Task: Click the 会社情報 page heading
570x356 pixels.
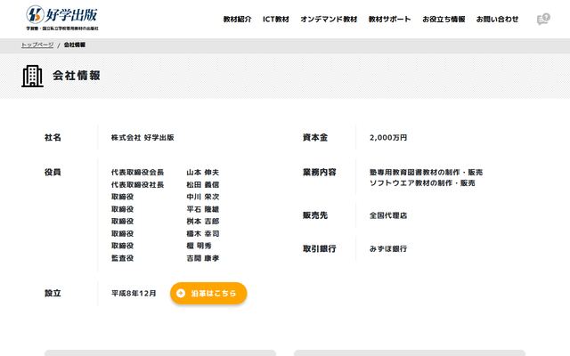Action: pyautogui.click(x=77, y=76)
